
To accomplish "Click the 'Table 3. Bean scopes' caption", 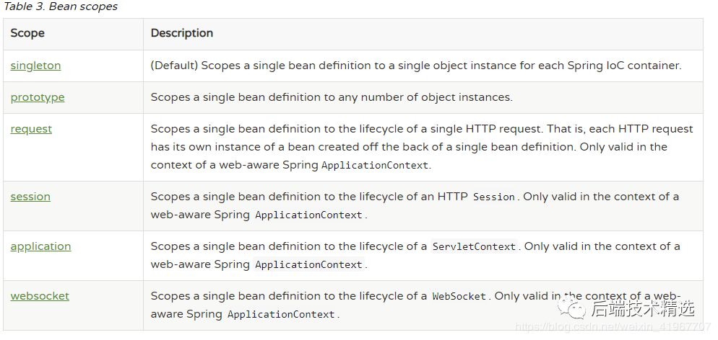I will (61, 6).
